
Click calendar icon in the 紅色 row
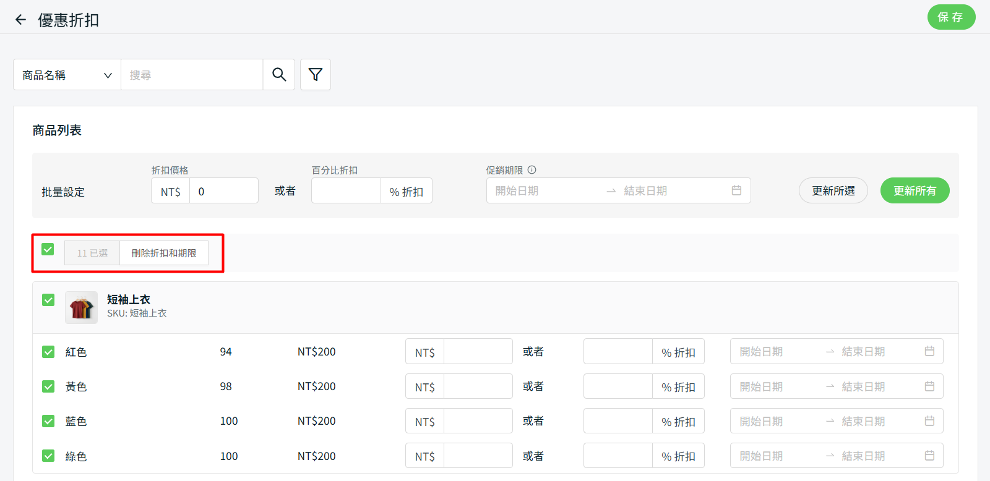point(929,351)
